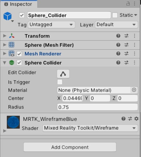This screenshot has height=157, width=141.
Task: Click the Center label
Action: coord(16,98)
